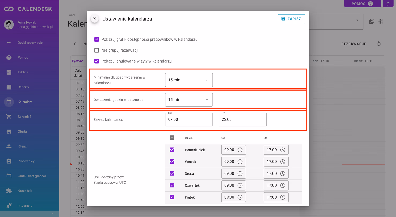Open hour markings interval dropdown
This screenshot has height=217, width=396.
189,100
